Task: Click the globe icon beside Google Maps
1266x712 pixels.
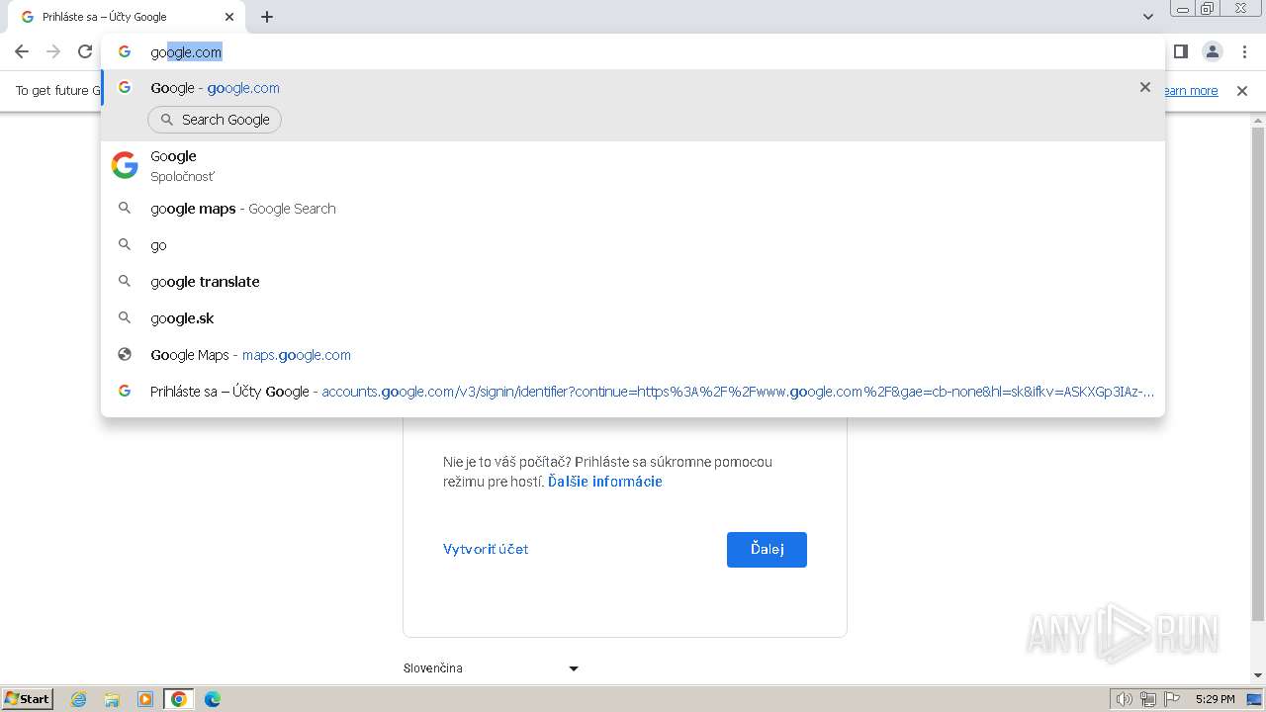Action: tap(125, 354)
